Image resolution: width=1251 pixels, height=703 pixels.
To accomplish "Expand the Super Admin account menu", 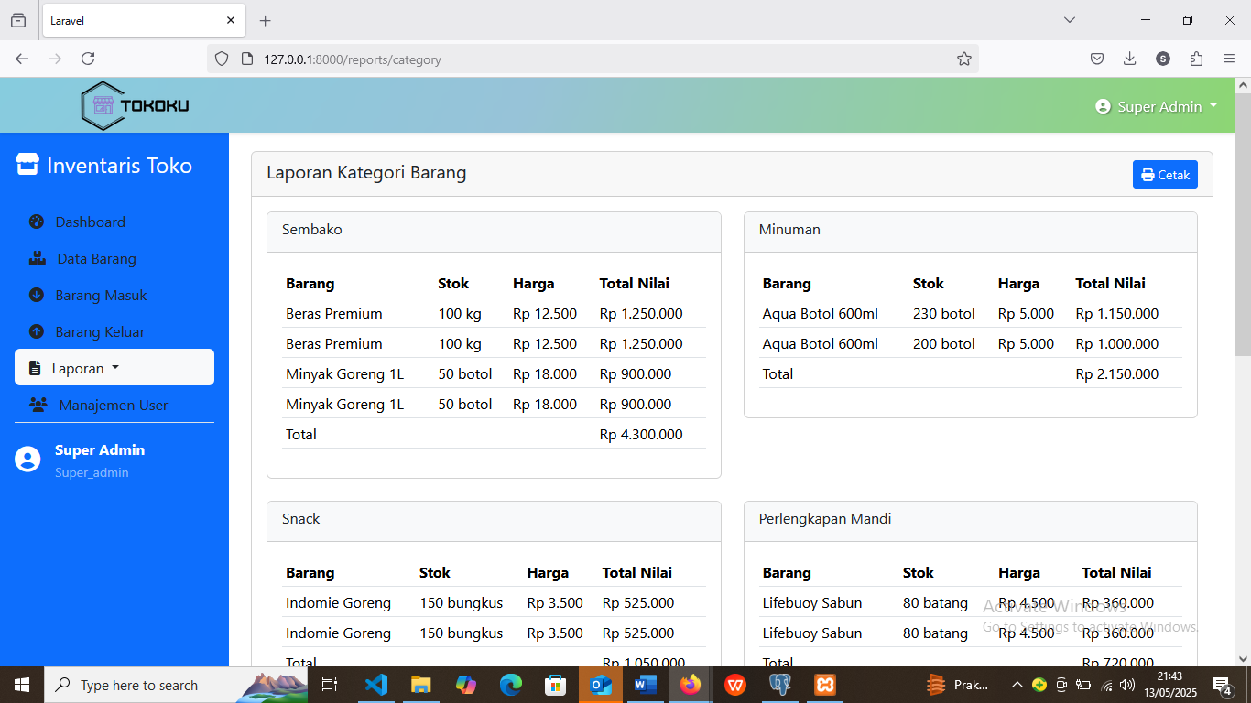I will [x=1156, y=105].
